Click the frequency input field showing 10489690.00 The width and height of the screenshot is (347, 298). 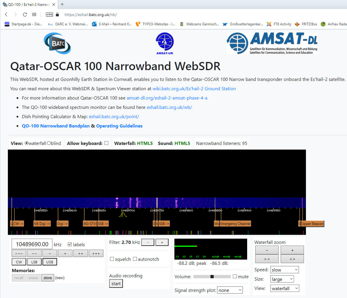(x=32, y=244)
